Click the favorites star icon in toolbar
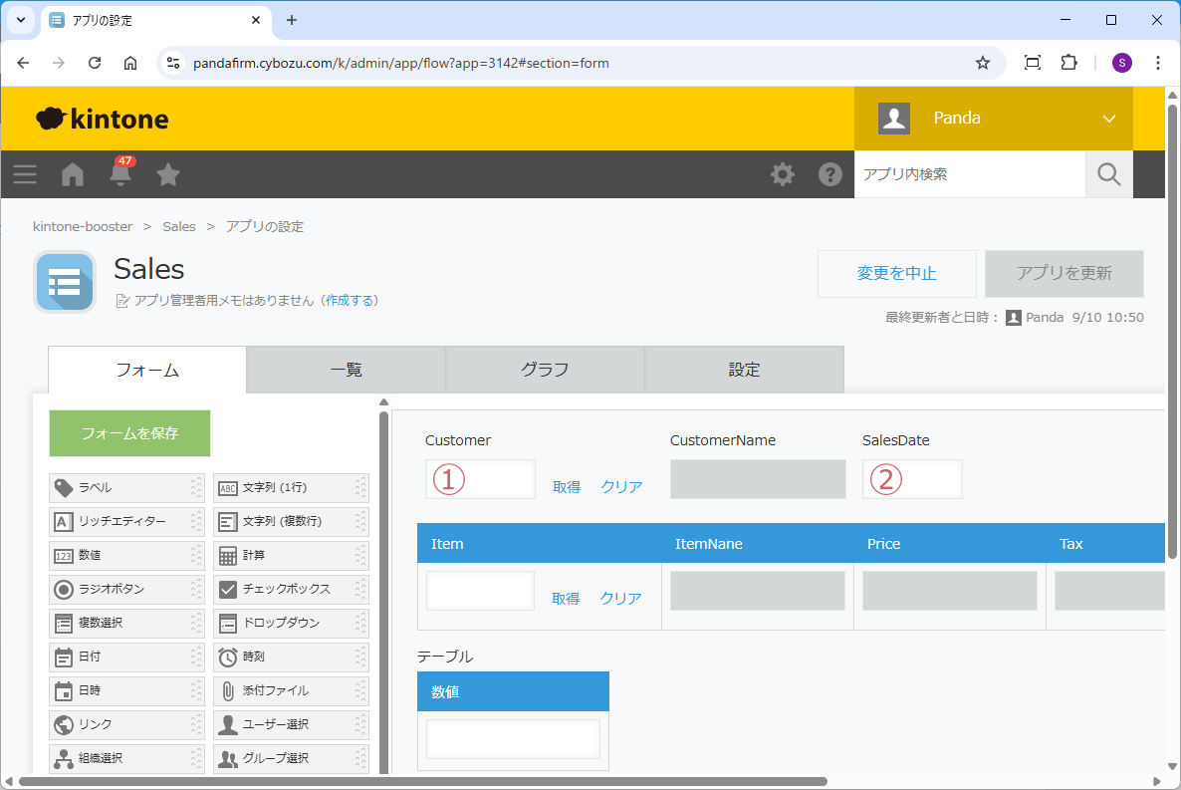 coord(168,174)
